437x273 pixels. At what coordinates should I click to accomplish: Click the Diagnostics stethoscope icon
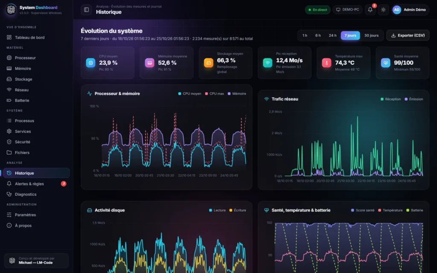(9, 194)
